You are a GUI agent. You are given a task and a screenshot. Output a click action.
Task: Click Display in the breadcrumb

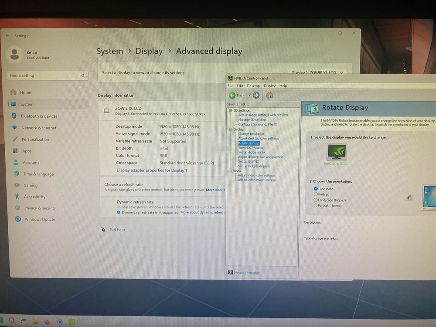click(x=149, y=51)
